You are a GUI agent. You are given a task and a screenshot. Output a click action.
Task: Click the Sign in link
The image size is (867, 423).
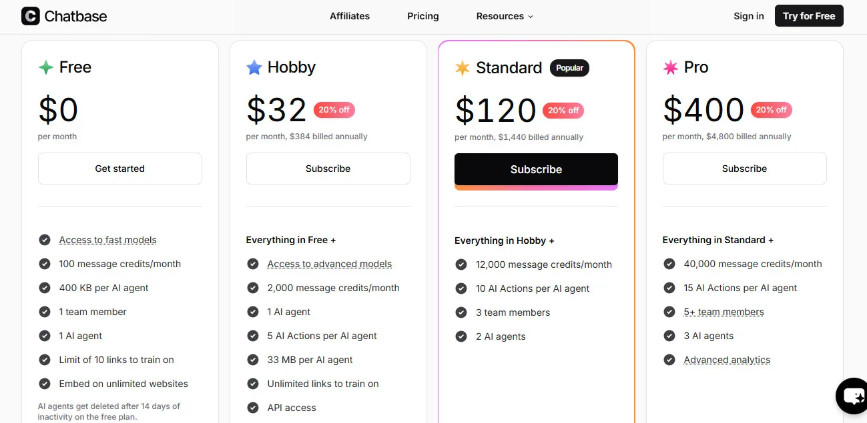(748, 16)
